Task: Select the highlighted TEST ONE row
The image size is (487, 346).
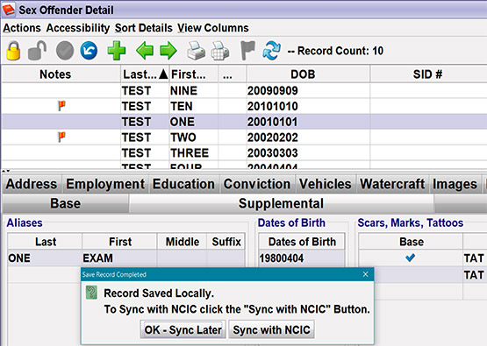Action: pos(244,122)
